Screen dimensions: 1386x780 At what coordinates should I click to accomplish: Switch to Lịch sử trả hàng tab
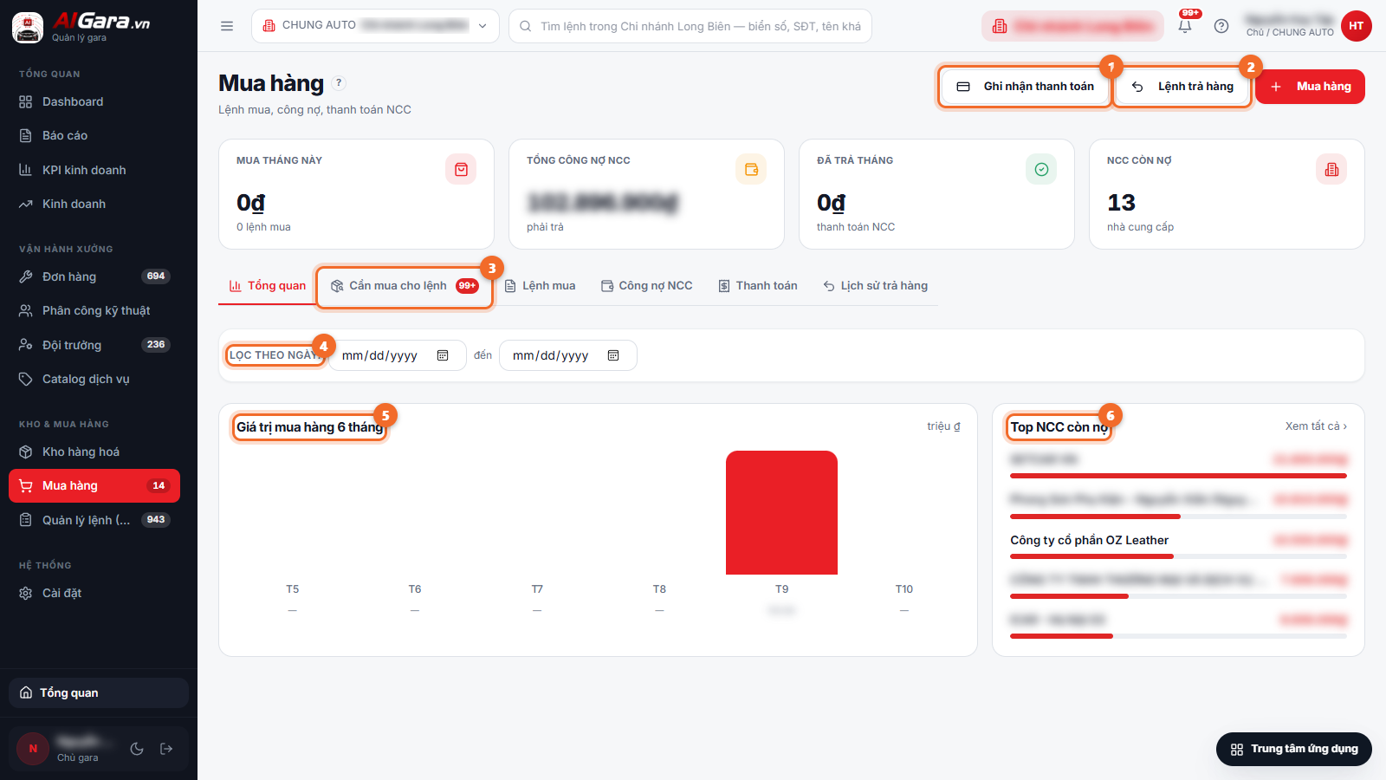coord(875,286)
